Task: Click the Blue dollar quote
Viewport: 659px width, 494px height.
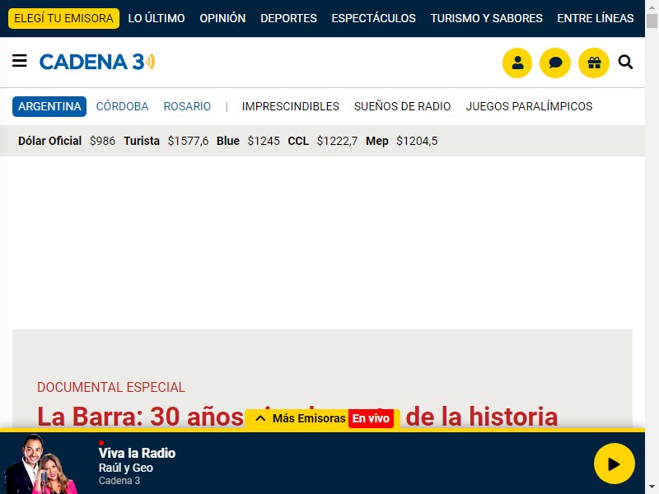Action: [248, 141]
